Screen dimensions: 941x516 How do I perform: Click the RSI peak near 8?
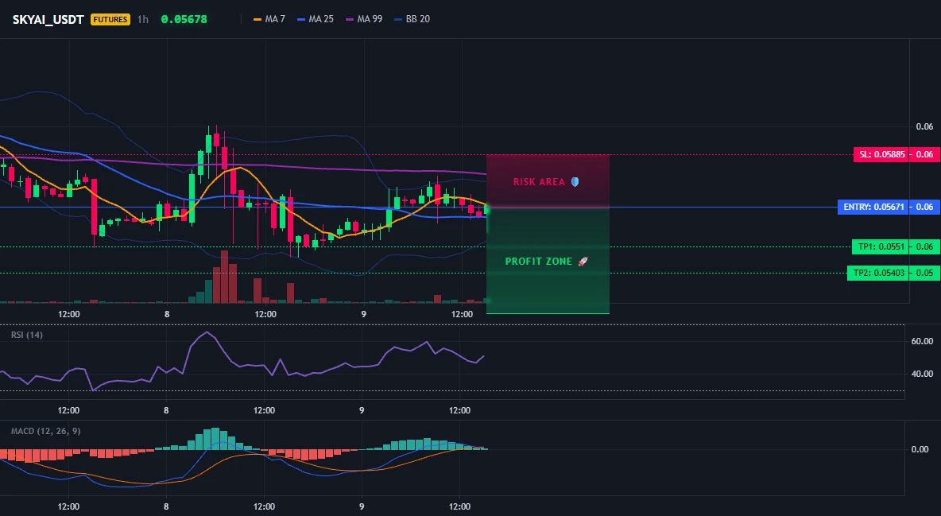coord(207,332)
